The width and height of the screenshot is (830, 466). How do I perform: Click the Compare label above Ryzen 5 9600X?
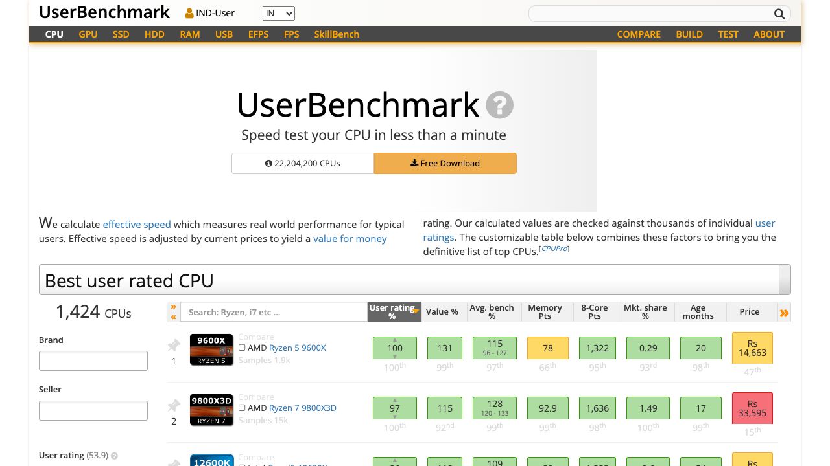[x=256, y=337]
